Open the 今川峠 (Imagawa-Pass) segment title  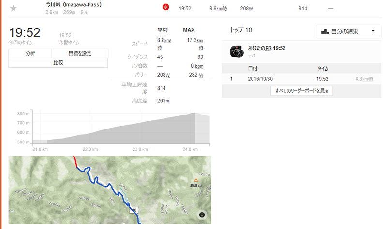coord(74,5)
